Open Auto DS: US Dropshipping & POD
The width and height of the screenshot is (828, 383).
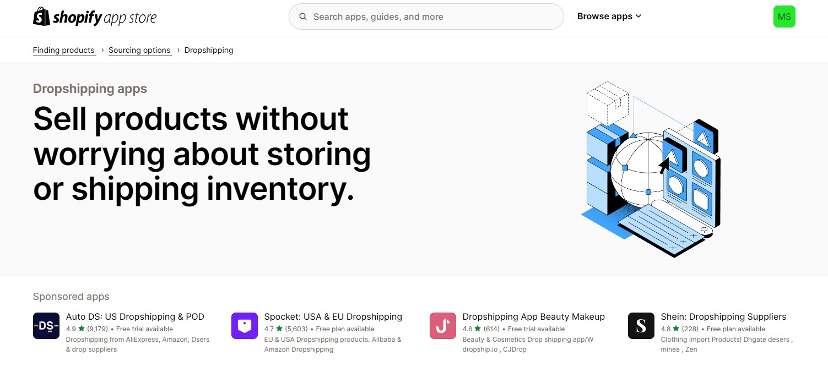(135, 317)
